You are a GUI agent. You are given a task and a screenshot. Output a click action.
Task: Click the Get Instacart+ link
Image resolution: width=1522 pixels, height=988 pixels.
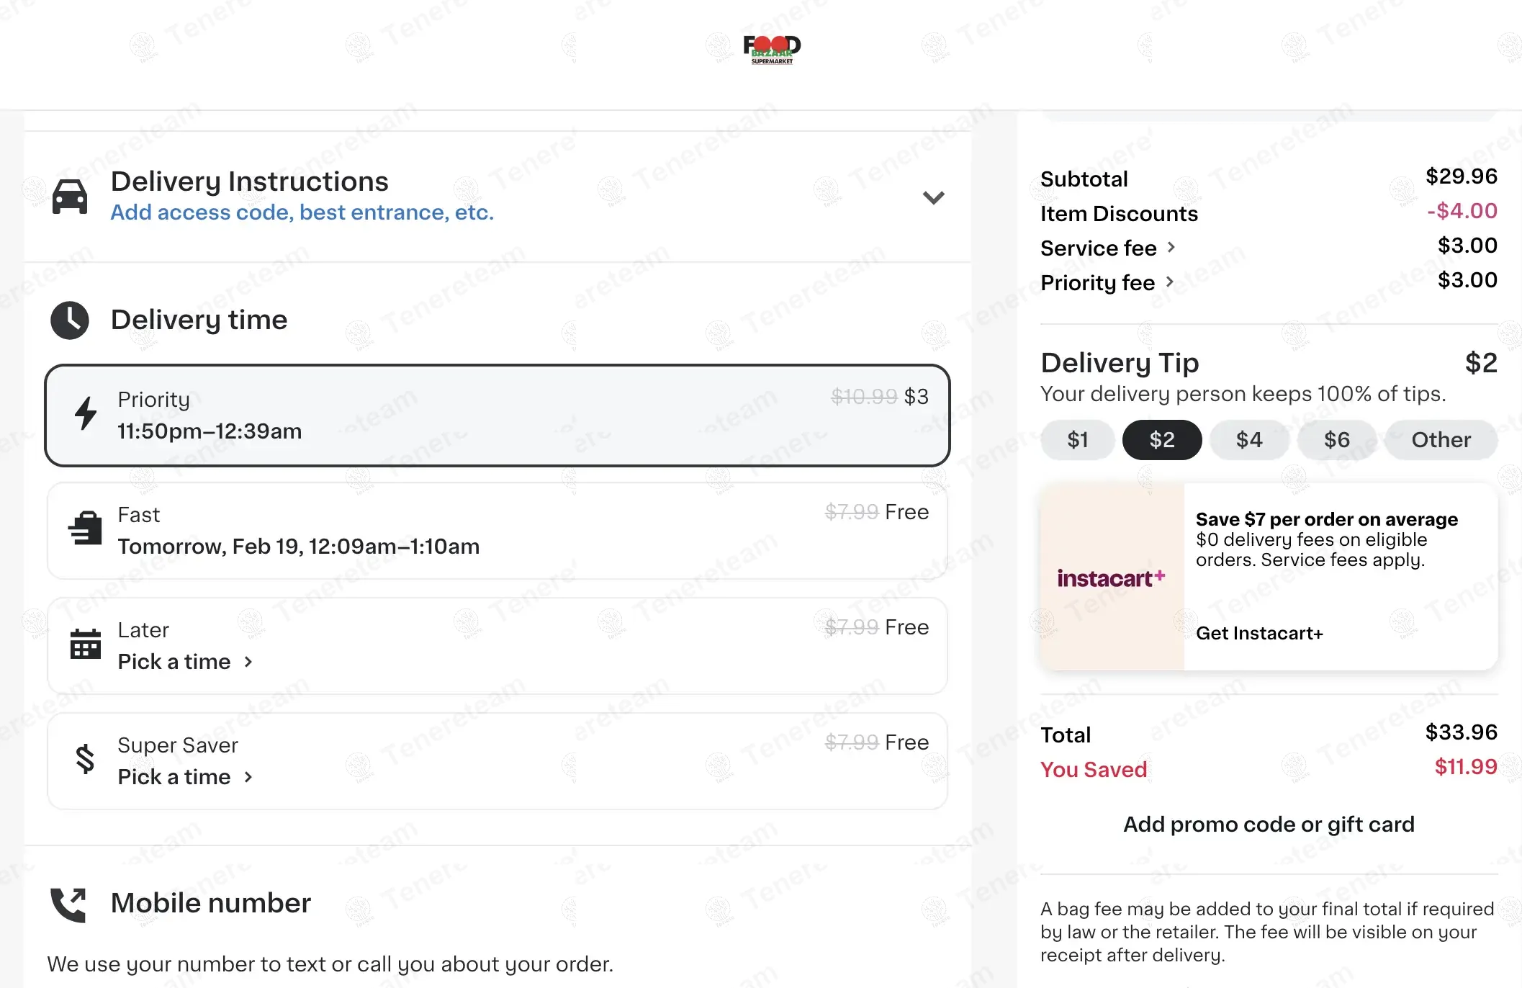pyautogui.click(x=1259, y=634)
